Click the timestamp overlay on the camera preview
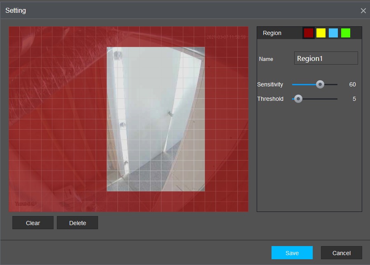 pyautogui.click(x=226, y=37)
